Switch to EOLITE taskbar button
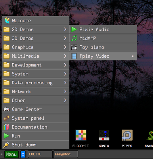The width and height of the screenshot is (153, 159). [x=40, y=154]
